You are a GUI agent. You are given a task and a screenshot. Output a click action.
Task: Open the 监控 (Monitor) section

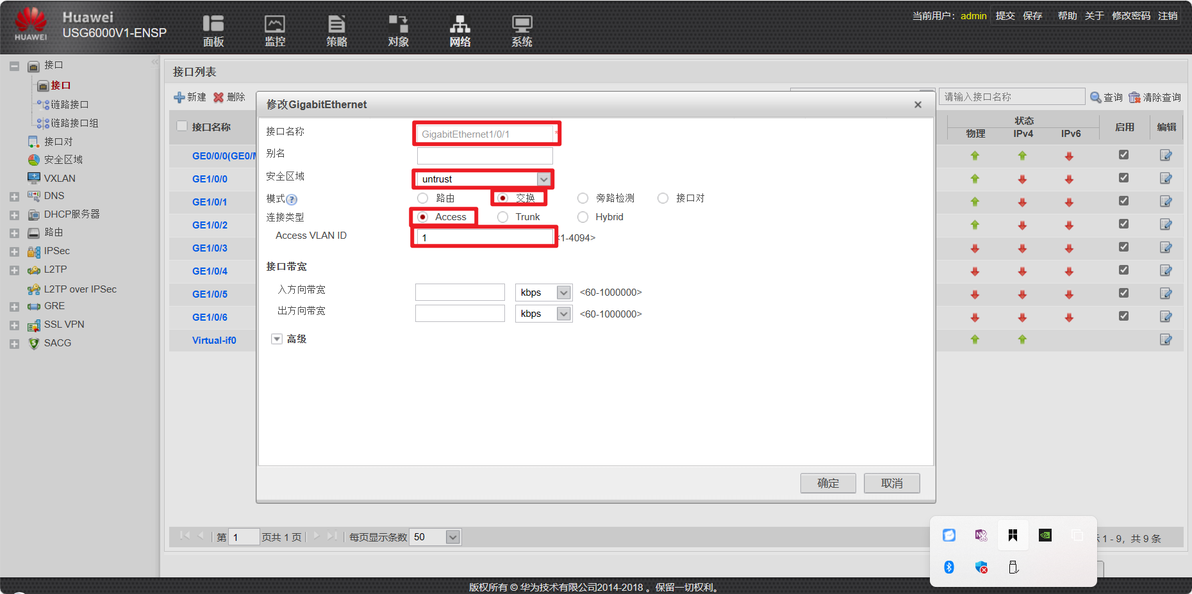(x=274, y=30)
